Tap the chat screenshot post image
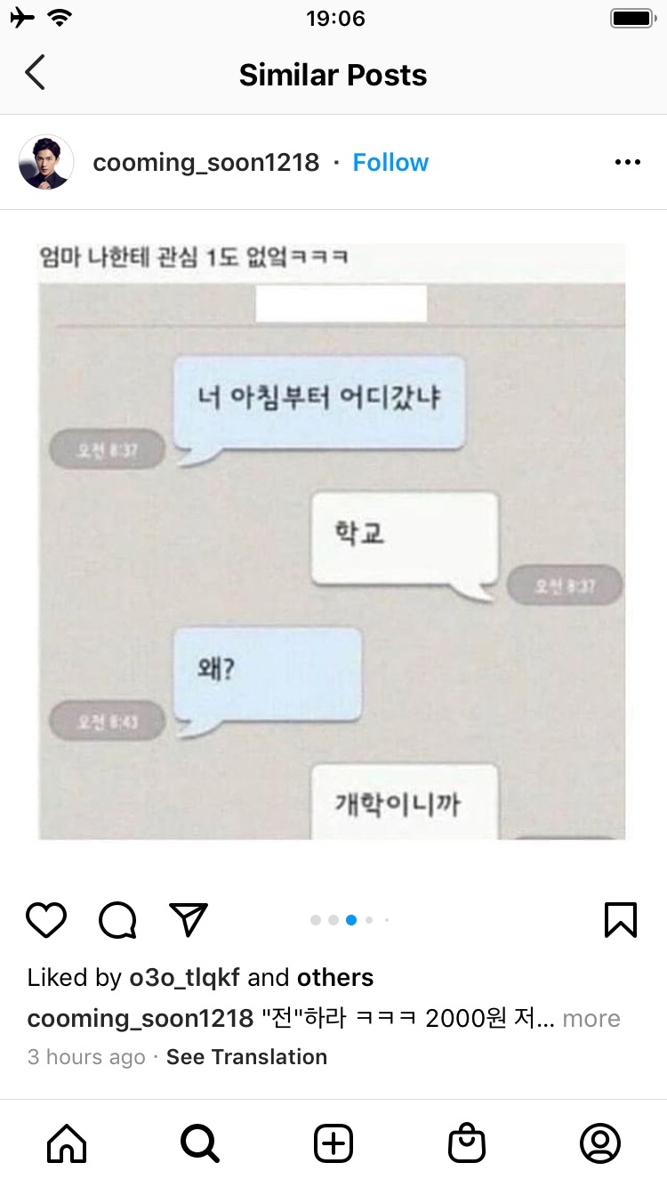This screenshot has height=1187, width=667. pyautogui.click(x=332, y=541)
